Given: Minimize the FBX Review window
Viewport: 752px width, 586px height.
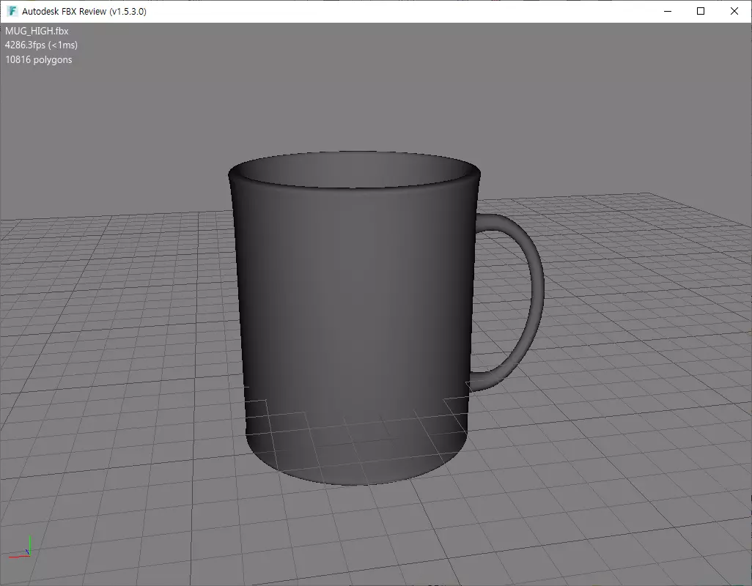Looking at the screenshot, I should (x=667, y=11).
